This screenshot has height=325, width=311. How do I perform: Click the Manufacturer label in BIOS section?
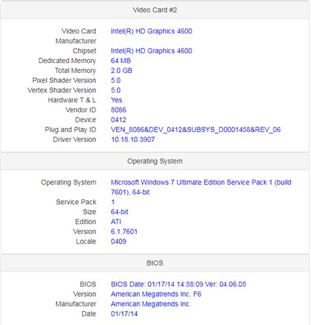76,304
